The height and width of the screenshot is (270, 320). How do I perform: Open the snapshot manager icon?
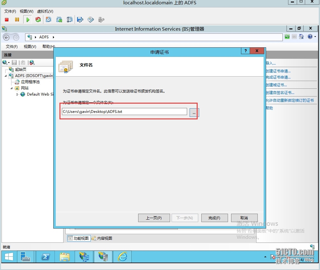coord(70,19)
